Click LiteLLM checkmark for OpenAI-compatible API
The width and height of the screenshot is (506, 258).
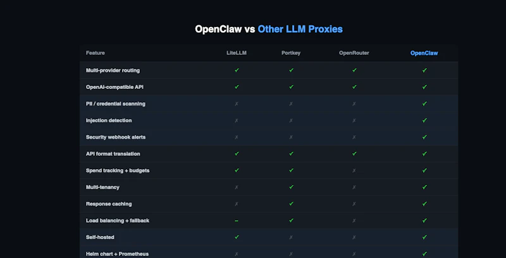(x=237, y=87)
